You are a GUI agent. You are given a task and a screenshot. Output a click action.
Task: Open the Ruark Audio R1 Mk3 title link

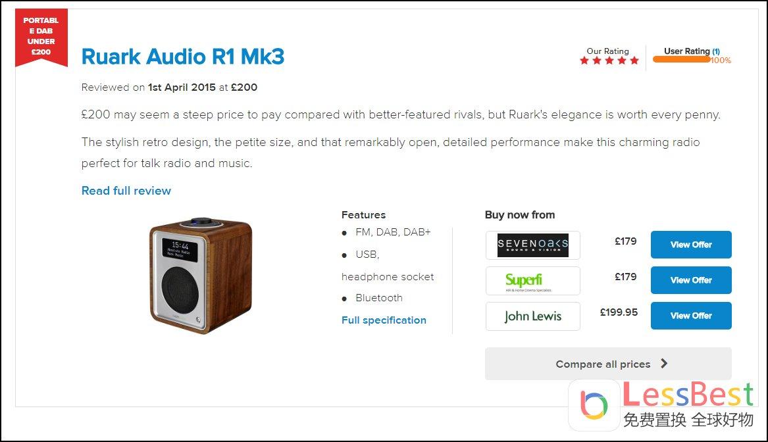click(x=183, y=57)
